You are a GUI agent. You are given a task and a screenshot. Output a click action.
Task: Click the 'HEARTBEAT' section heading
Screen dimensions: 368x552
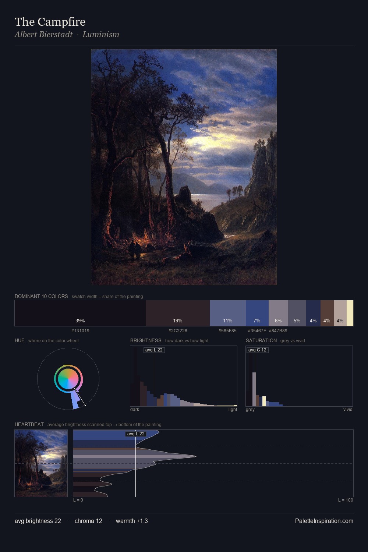29,424
